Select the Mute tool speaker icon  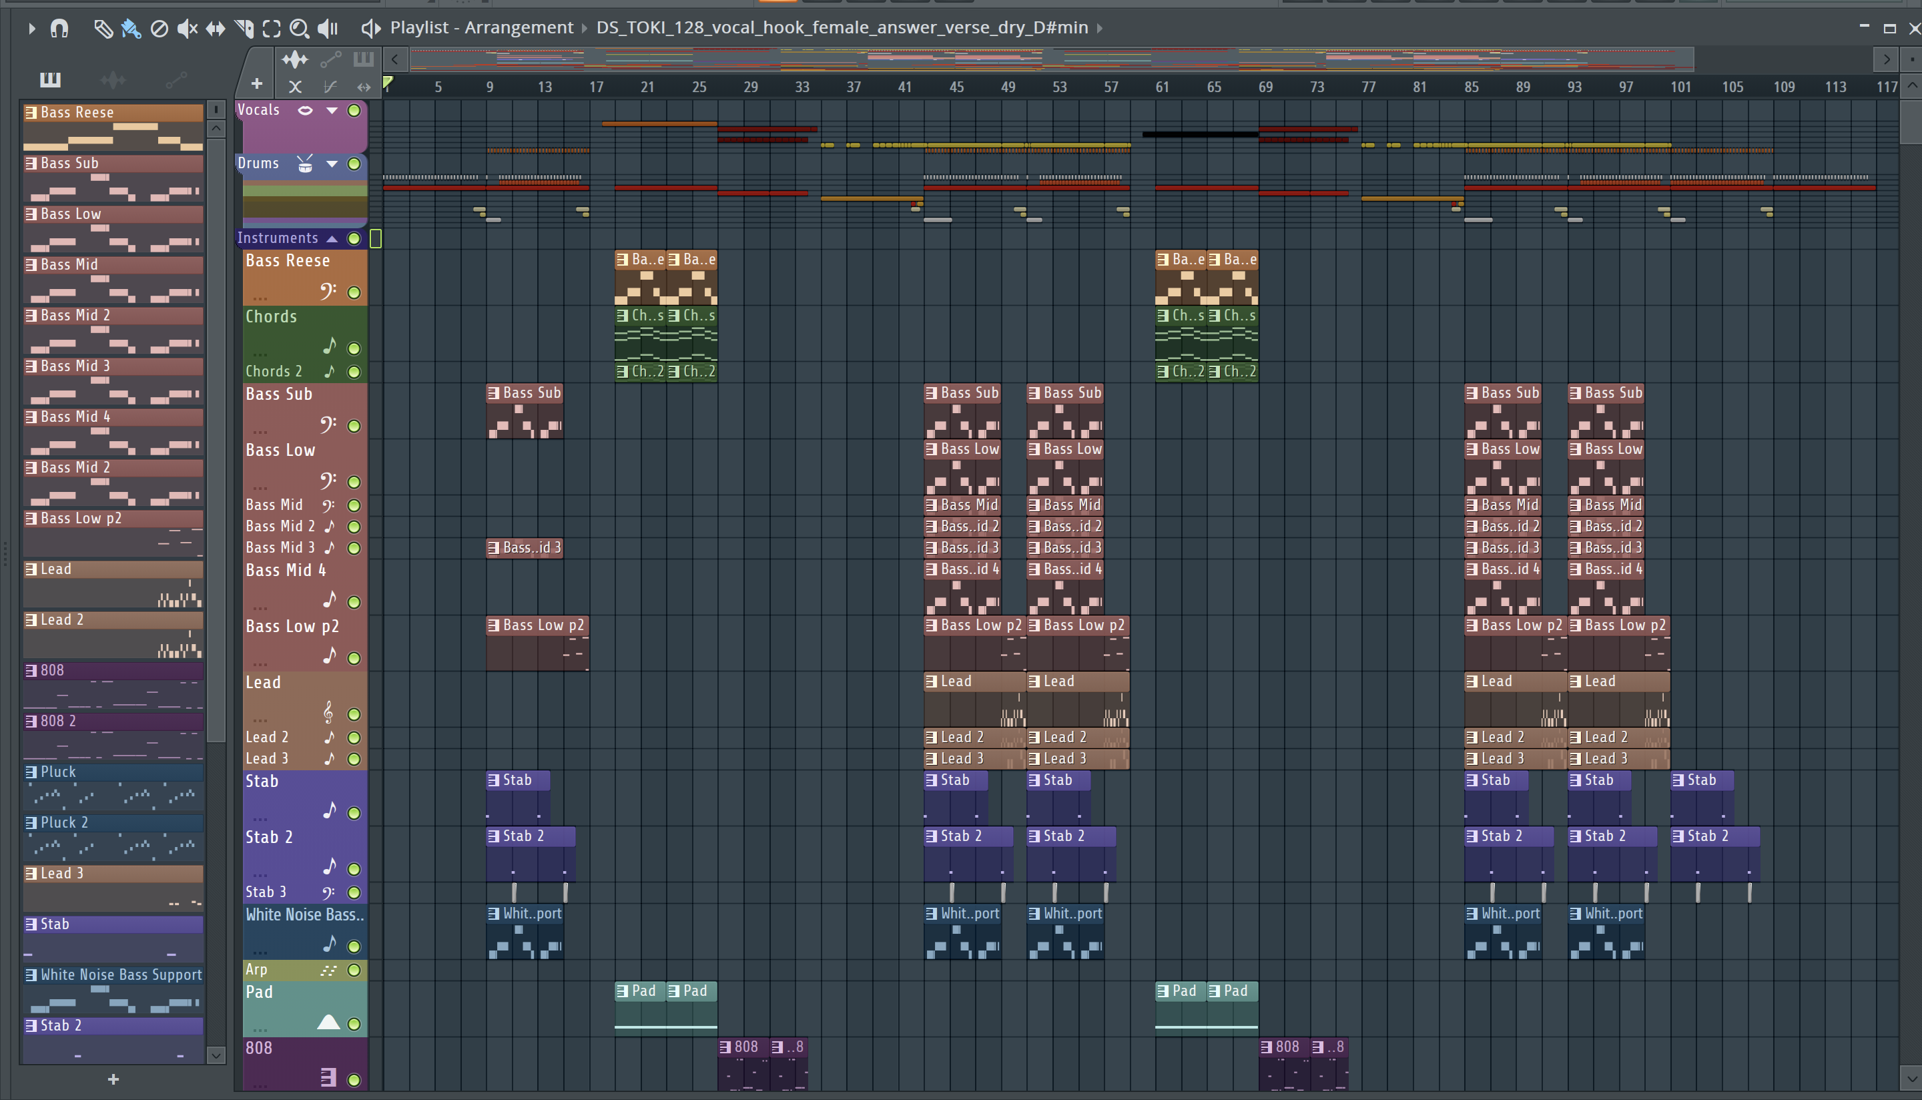pyautogui.click(x=187, y=29)
